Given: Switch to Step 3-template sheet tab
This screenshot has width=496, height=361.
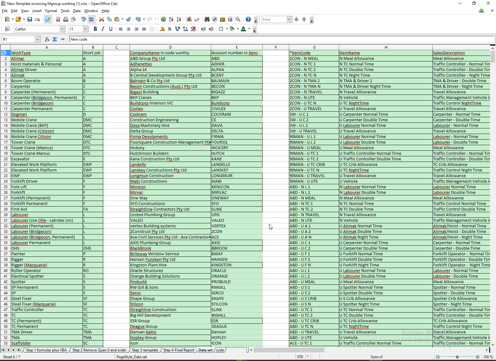Looking at the screenshot, I should (x=145, y=350).
